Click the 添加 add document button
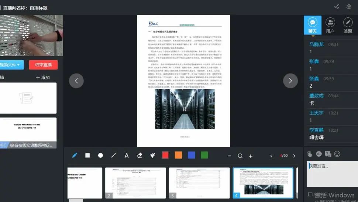358x202 pixels. point(43,78)
